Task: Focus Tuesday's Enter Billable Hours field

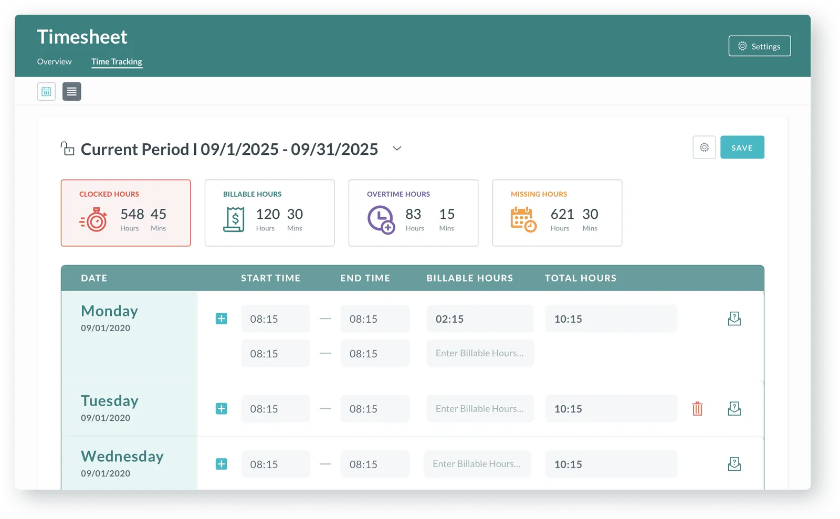Action: pos(480,408)
